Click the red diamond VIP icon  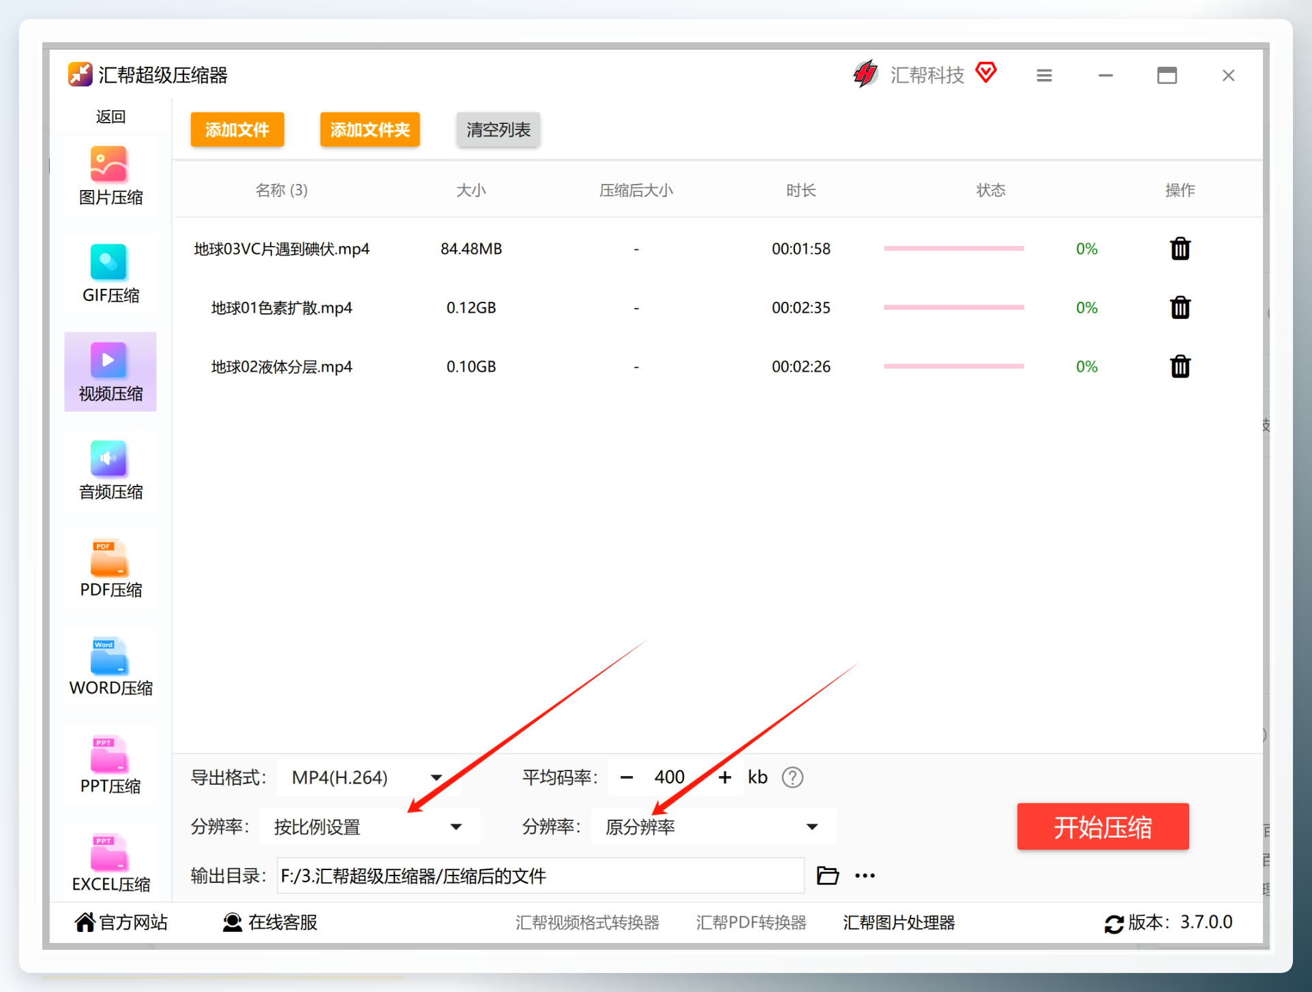click(x=986, y=72)
